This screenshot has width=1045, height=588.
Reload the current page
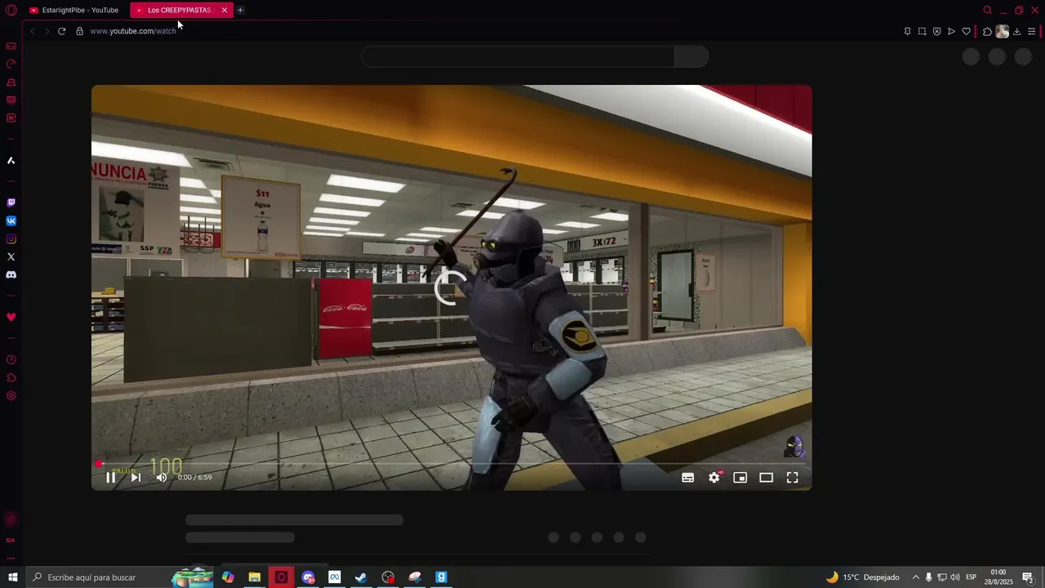[61, 31]
